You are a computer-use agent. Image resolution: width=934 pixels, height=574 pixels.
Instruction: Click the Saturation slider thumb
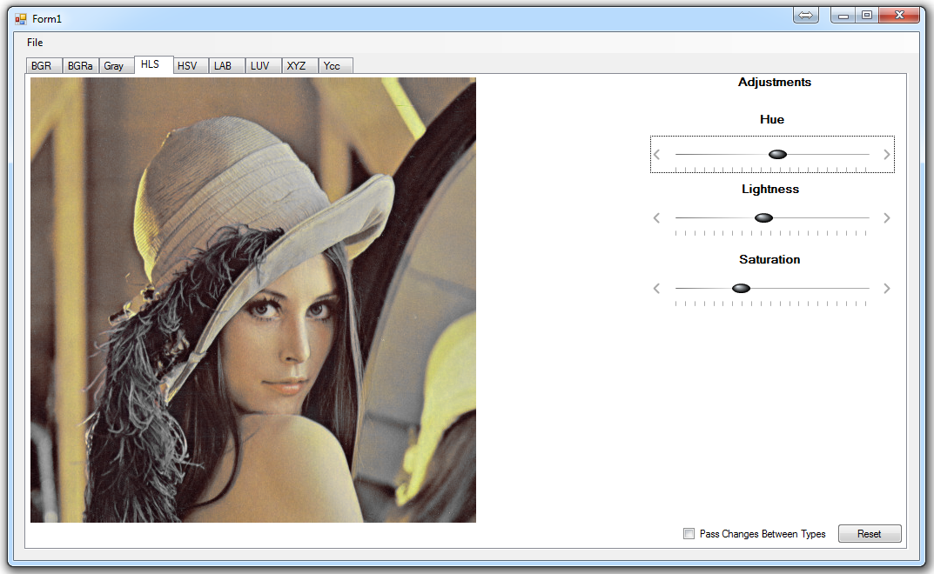[741, 288]
